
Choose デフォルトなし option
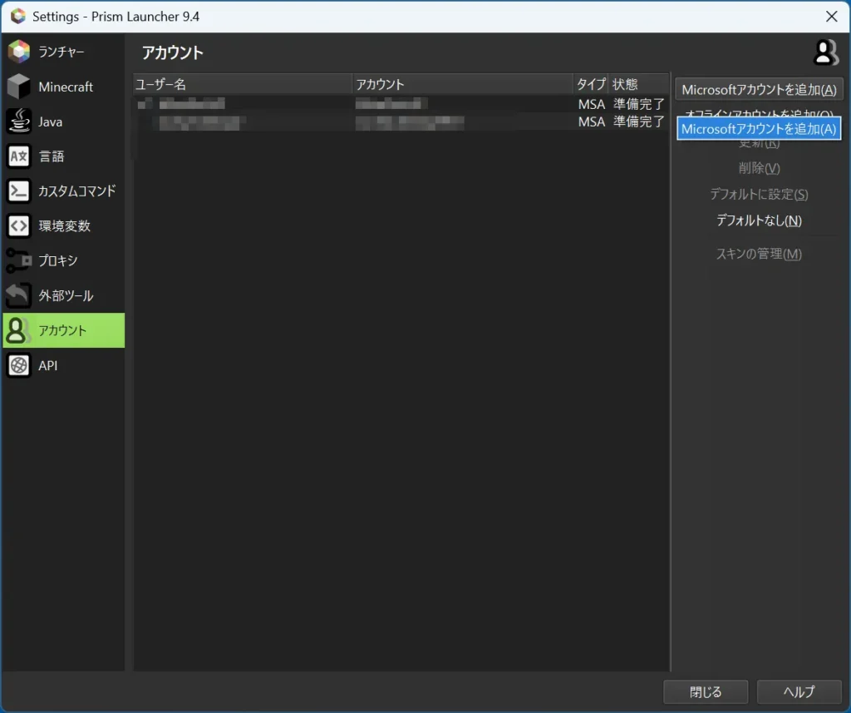[759, 220]
